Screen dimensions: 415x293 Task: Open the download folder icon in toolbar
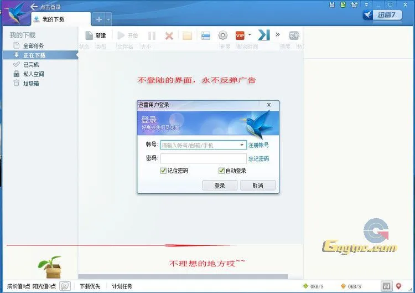(187, 35)
